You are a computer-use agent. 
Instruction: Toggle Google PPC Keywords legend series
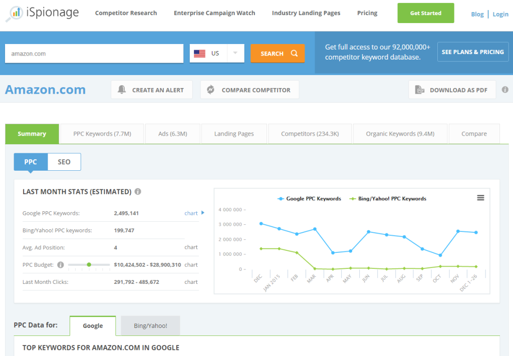coord(309,199)
